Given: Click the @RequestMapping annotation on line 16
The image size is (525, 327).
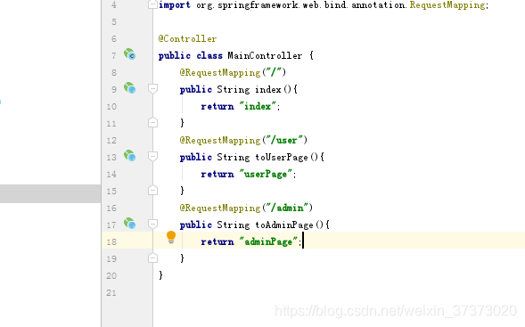Looking at the screenshot, I should 220,208.
